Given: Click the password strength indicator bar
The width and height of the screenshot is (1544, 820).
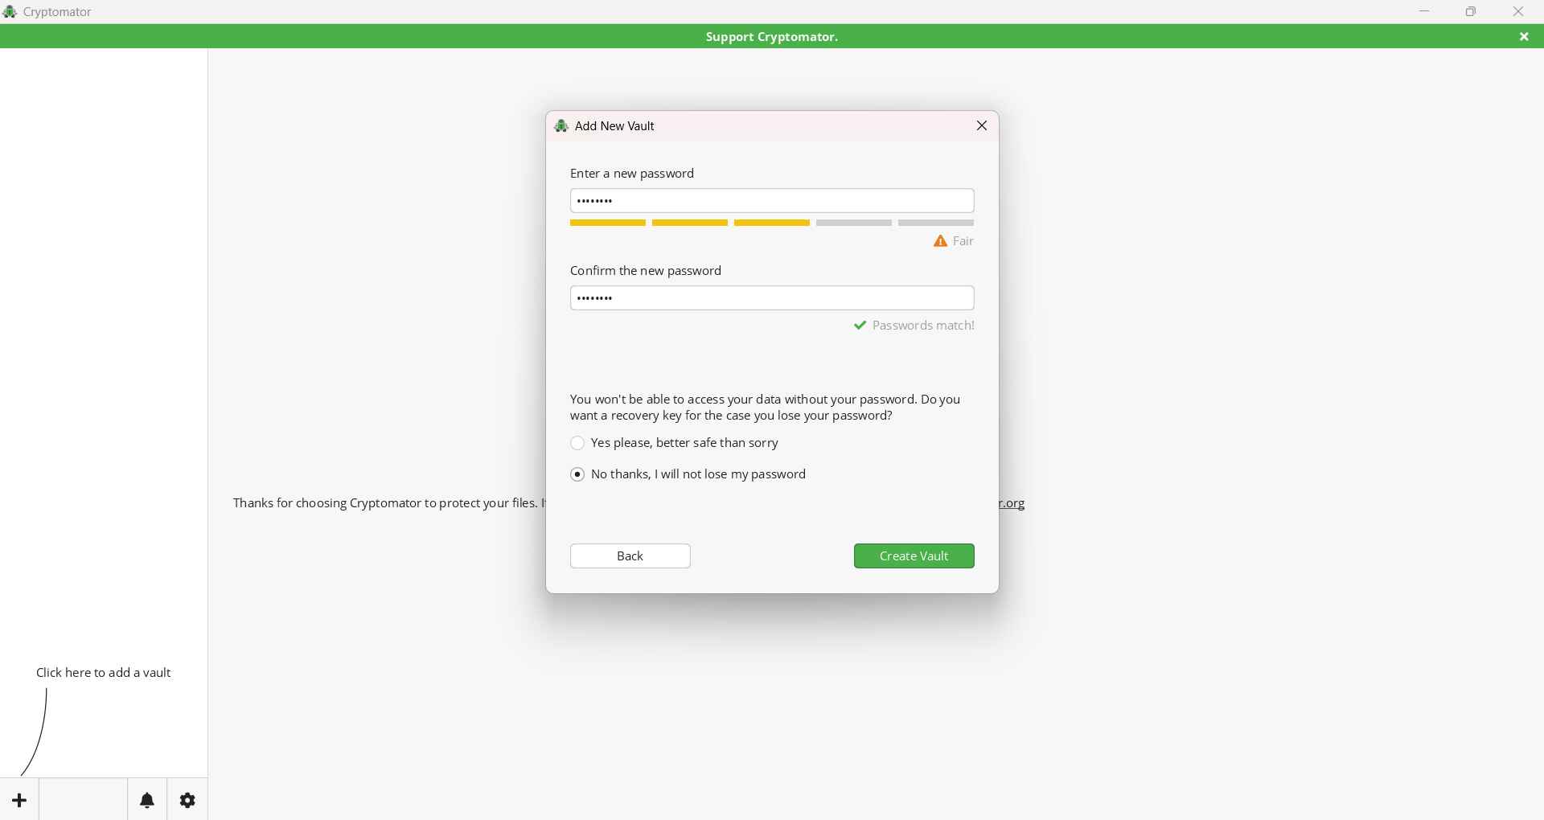Looking at the screenshot, I should 772,223.
